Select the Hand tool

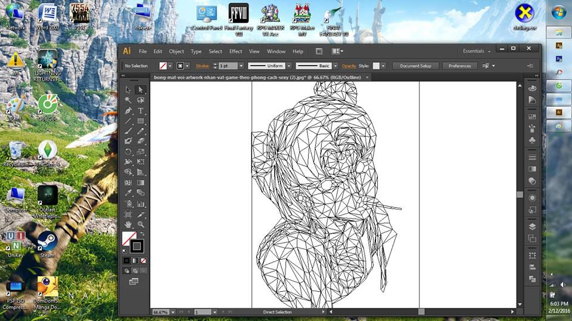[x=128, y=225]
